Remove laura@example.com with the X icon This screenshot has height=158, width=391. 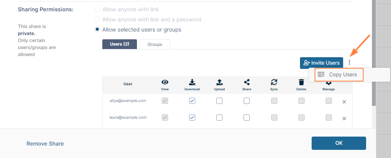pyautogui.click(x=344, y=118)
